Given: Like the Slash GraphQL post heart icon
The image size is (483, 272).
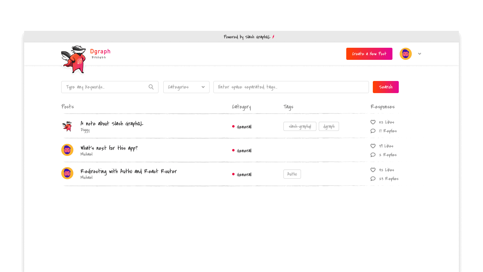Looking at the screenshot, I should pos(373,122).
